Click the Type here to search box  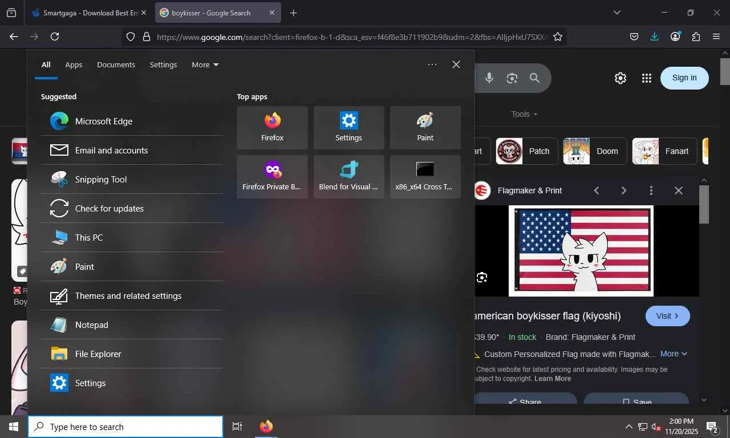125,427
